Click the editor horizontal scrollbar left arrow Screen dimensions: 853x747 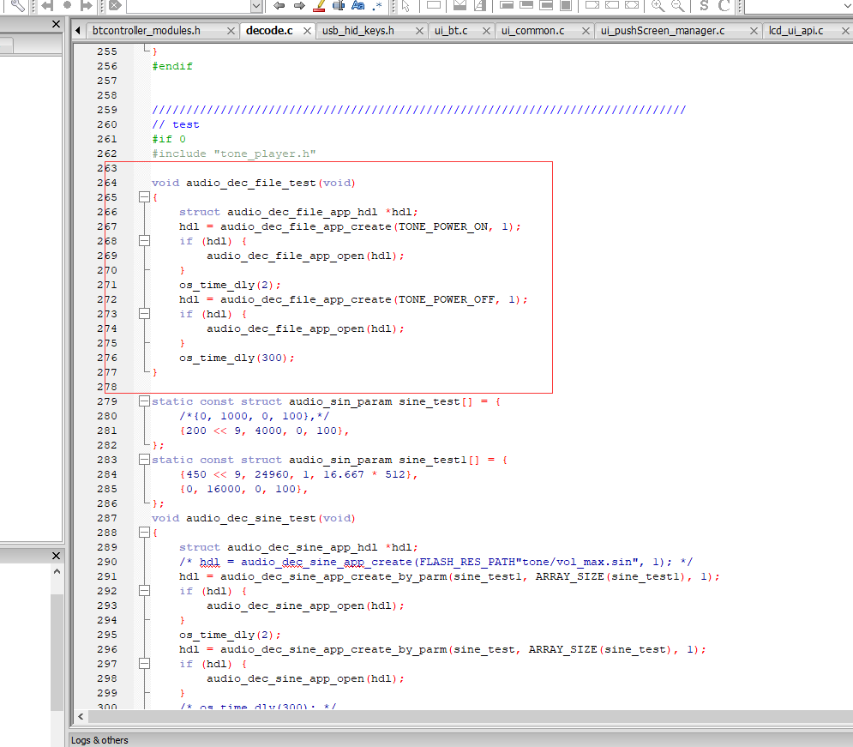(x=81, y=716)
